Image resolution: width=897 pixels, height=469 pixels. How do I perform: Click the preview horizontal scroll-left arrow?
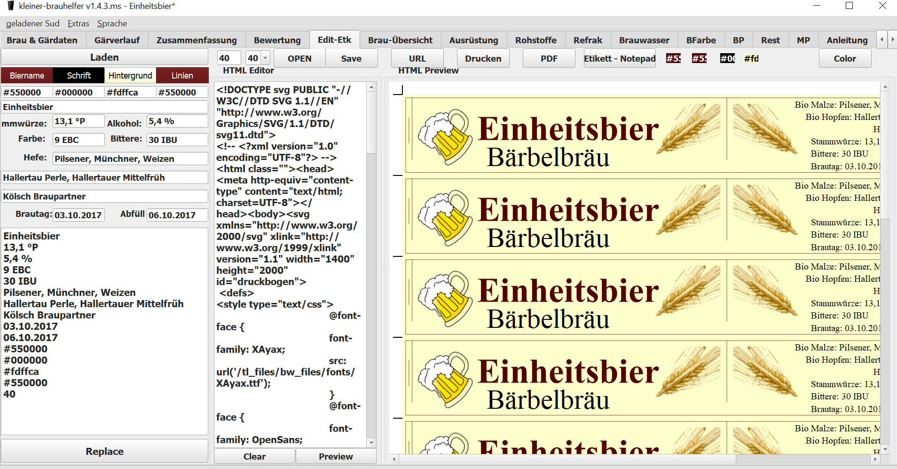pos(394,459)
